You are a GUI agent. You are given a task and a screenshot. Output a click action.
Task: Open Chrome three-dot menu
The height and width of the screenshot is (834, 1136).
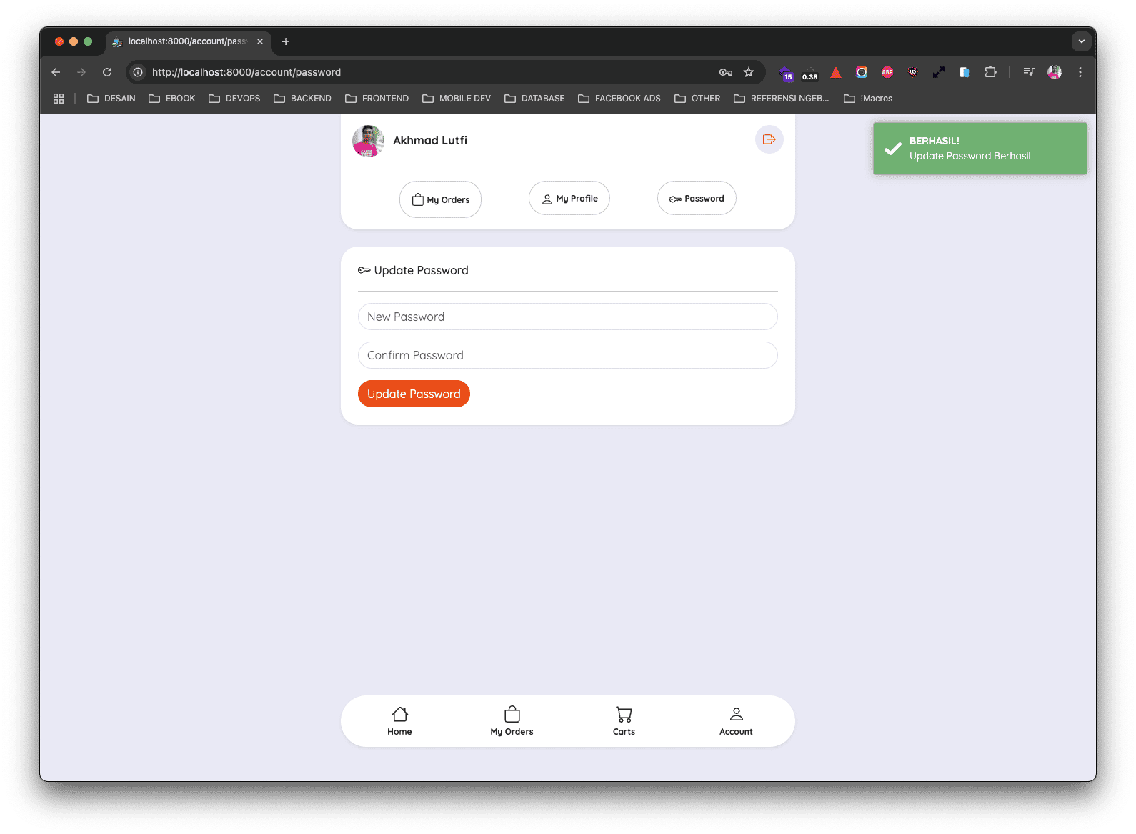(x=1080, y=72)
